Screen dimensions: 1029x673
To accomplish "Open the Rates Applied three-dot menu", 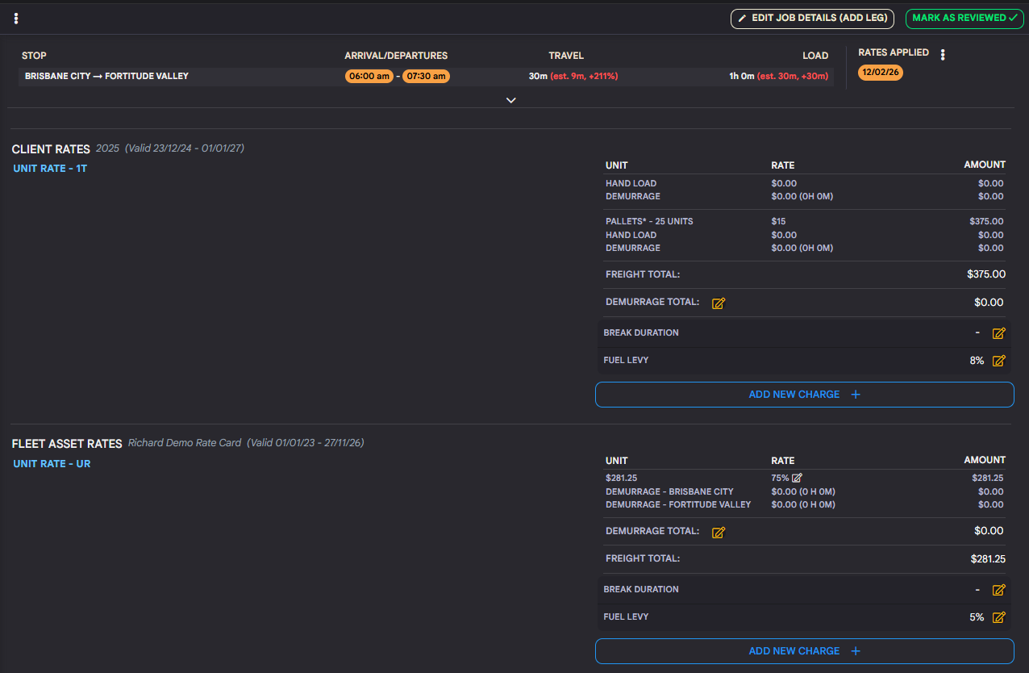I will [x=943, y=55].
